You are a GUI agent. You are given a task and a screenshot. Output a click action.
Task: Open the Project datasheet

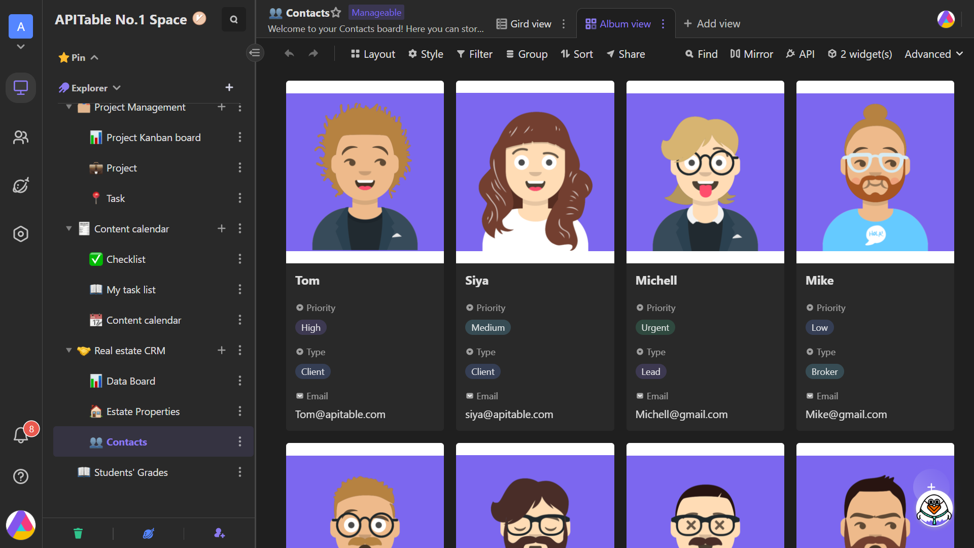click(x=121, y=168)
